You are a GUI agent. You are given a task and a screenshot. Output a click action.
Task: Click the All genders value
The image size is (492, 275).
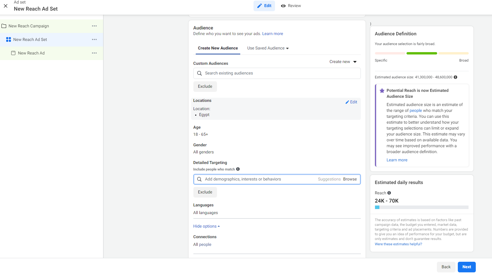pyautogui.click(x=204, y=152)
